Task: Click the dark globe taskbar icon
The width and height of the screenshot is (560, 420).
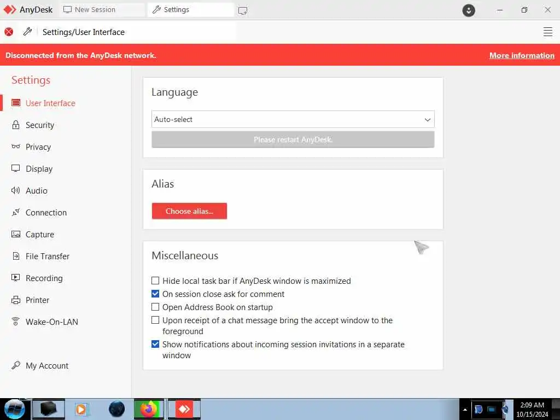Action: click(x=117, y=409)
